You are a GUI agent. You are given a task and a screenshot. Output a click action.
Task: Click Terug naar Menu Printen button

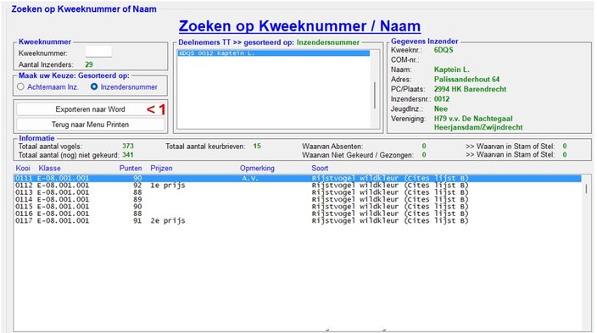coord(90,125)
